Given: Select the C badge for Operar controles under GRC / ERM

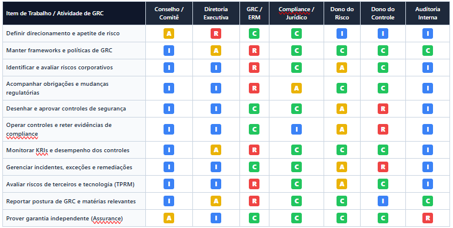Looking at the screenshot, I should coord(254,129).
